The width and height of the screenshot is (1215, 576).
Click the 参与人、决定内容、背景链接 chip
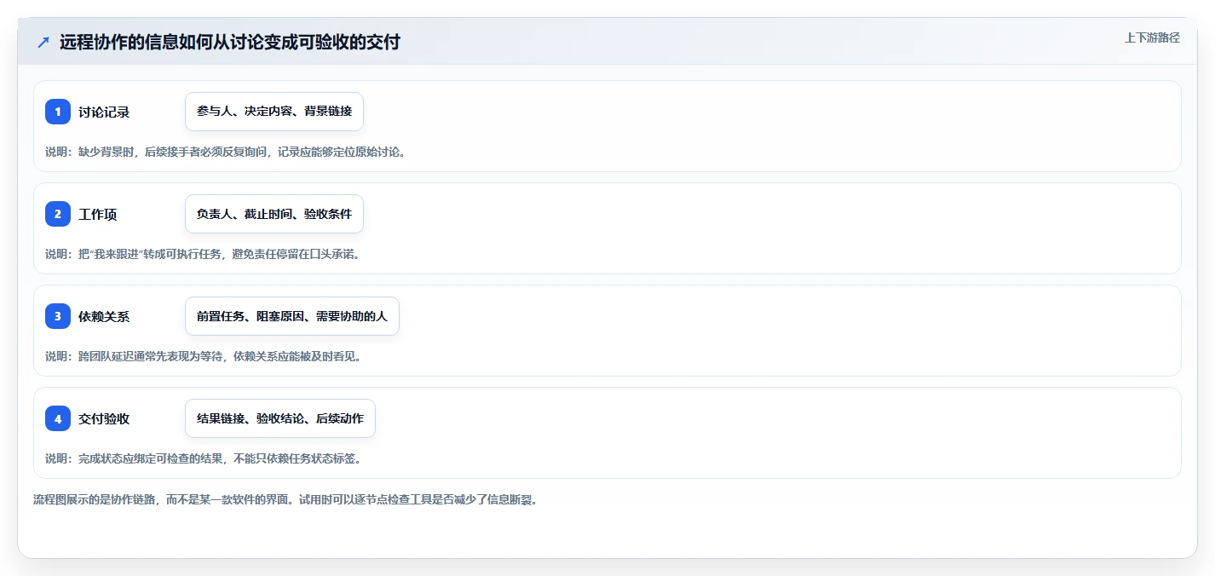274,112
